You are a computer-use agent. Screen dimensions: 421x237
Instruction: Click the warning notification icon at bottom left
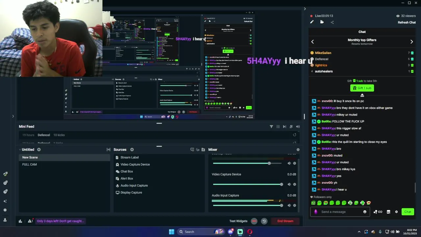[x=30, y=221]
